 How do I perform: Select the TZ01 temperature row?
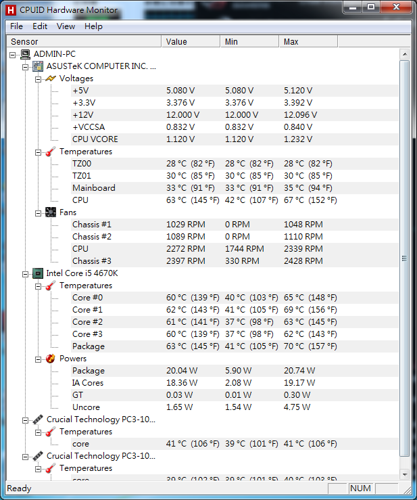[x=235, y=176]
